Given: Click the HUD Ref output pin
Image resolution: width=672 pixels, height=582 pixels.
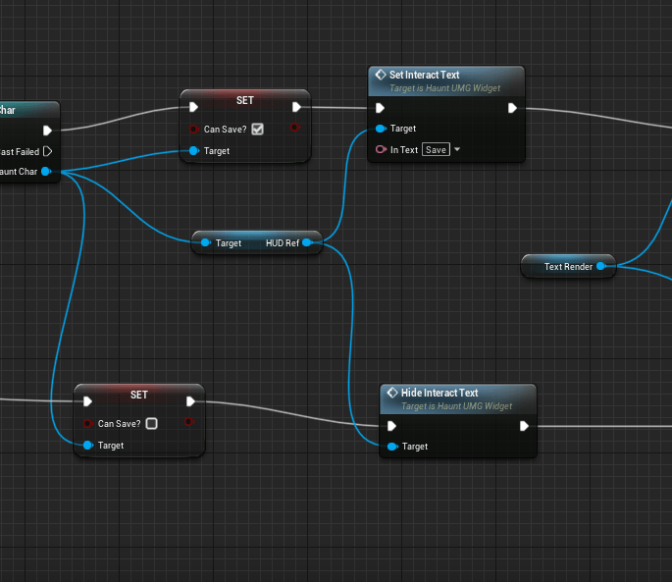Looking at the screenshot, I should [x=307, y=242].
